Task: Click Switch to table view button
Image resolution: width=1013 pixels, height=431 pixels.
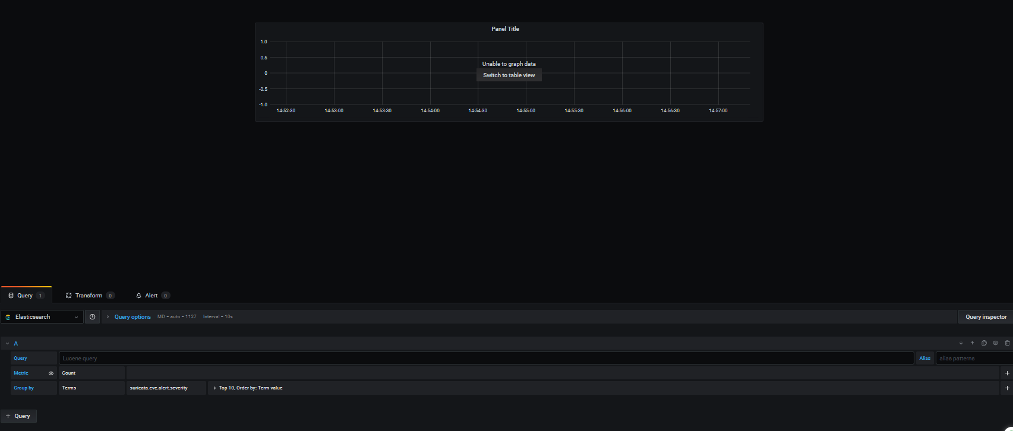Action: click(x=509, y=75)
